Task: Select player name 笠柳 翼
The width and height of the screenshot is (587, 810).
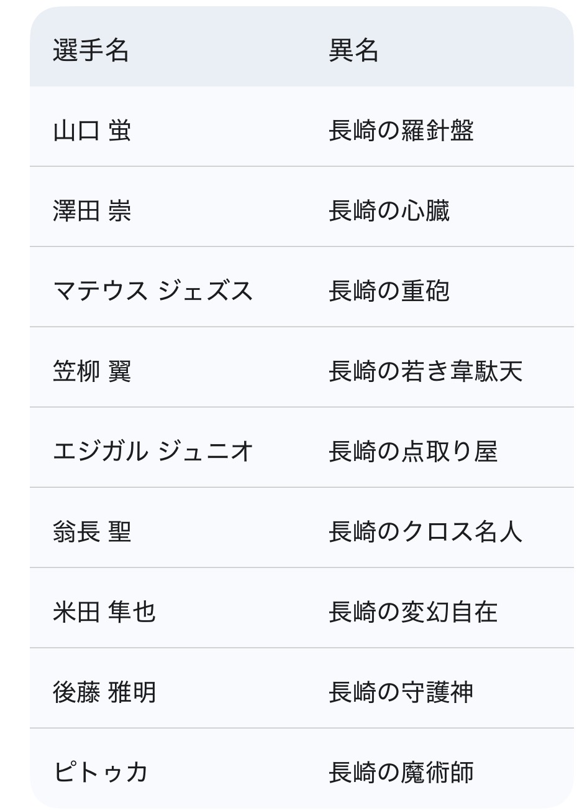Action: [x=92, y=371]
